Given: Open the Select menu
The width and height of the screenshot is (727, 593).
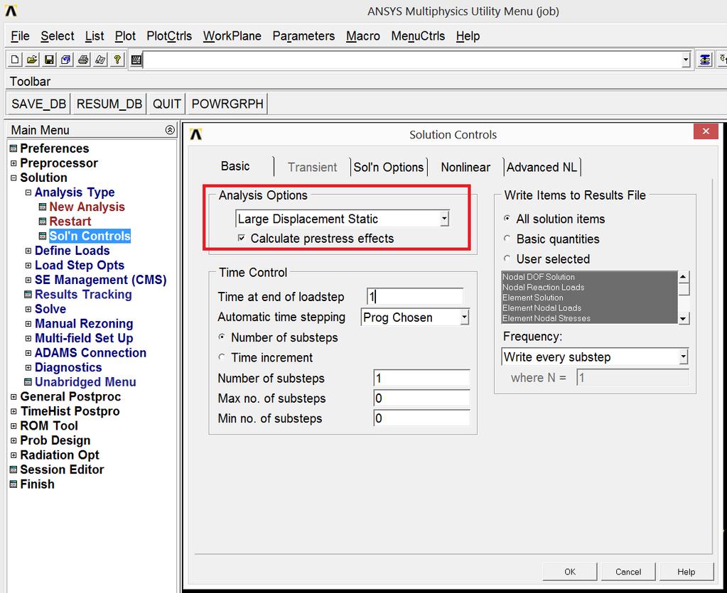Looking at the screenshot, I should (57, 36).
